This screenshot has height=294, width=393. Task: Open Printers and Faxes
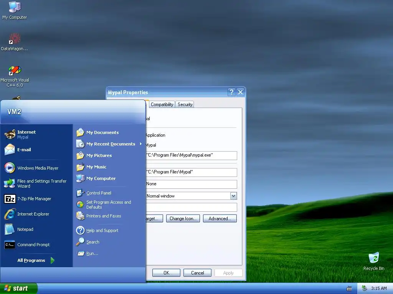(99, 216)
